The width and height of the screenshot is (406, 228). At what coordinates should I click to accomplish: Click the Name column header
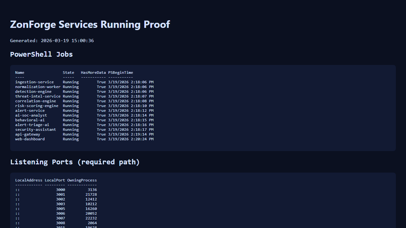coord(20,73)
